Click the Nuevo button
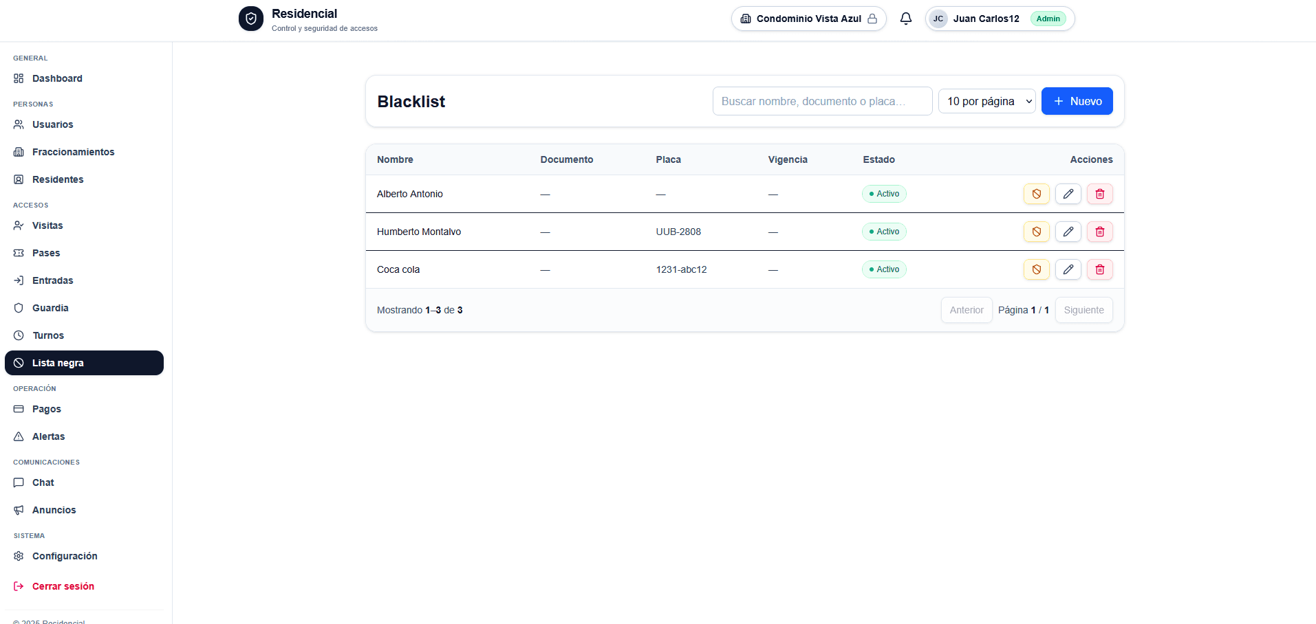This screenshot has height=624, width=1316. click(x=1077, y=101)
